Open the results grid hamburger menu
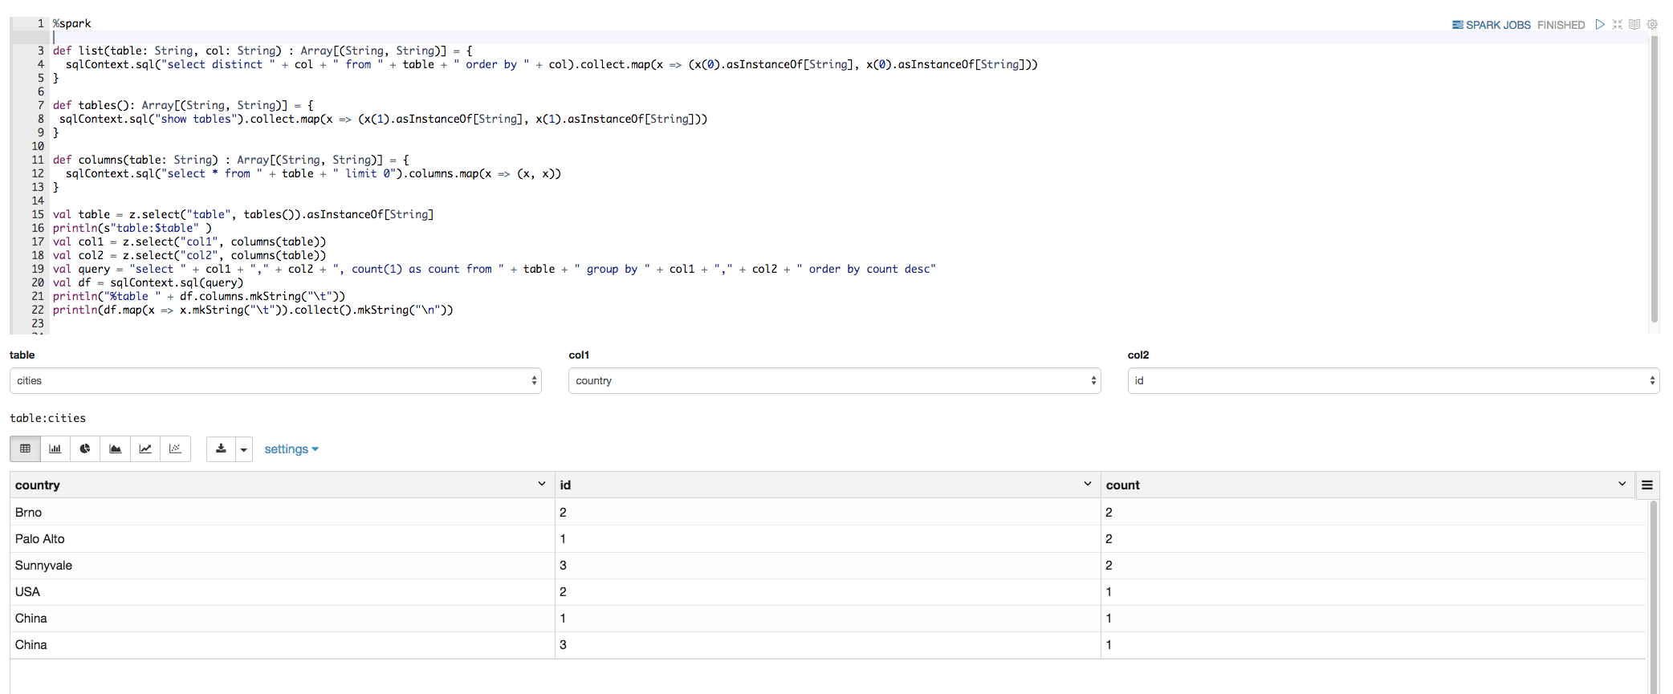This screenshot has width=1673, height=694. 1647,485
